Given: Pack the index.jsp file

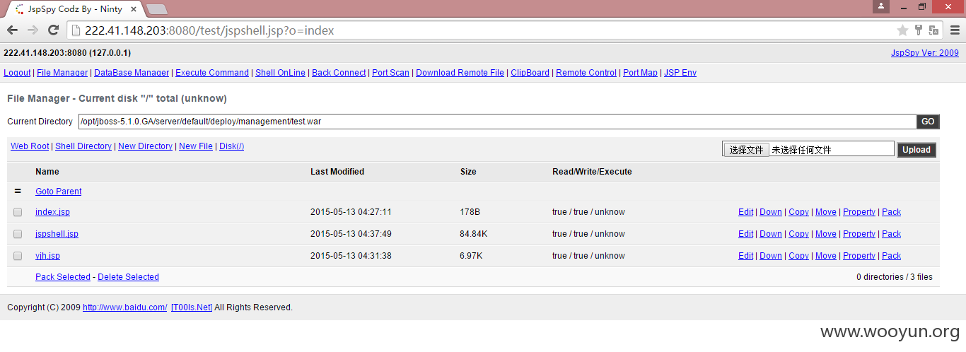Looking at the screenshot, I should (x=891, y=212).
